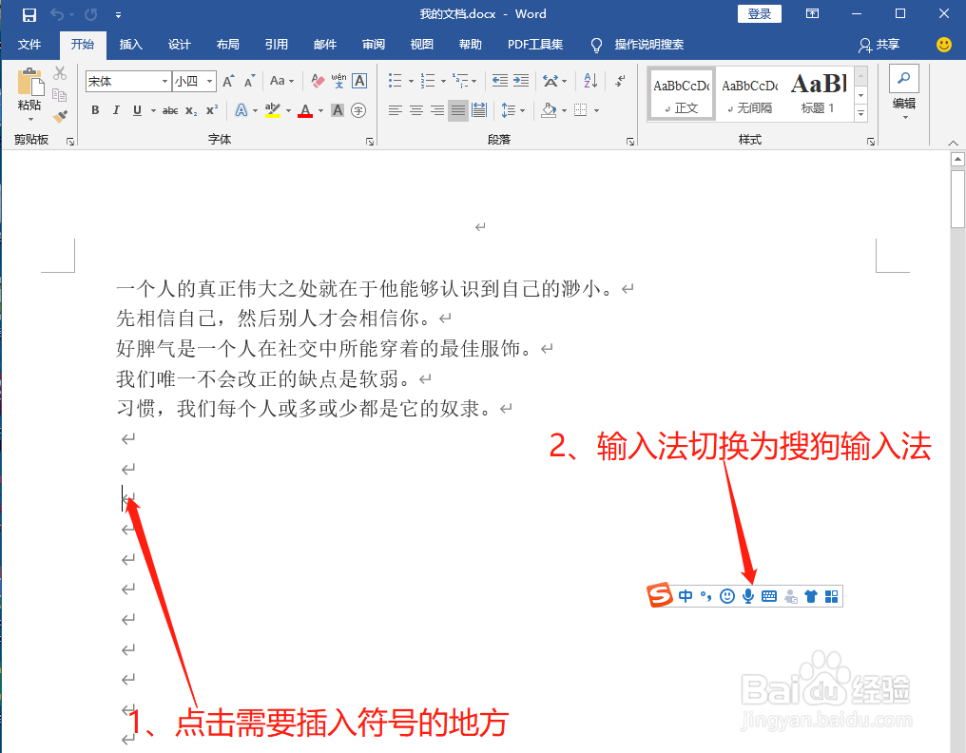
Task: Select the Format Painter icon
Action: (60, 114)
